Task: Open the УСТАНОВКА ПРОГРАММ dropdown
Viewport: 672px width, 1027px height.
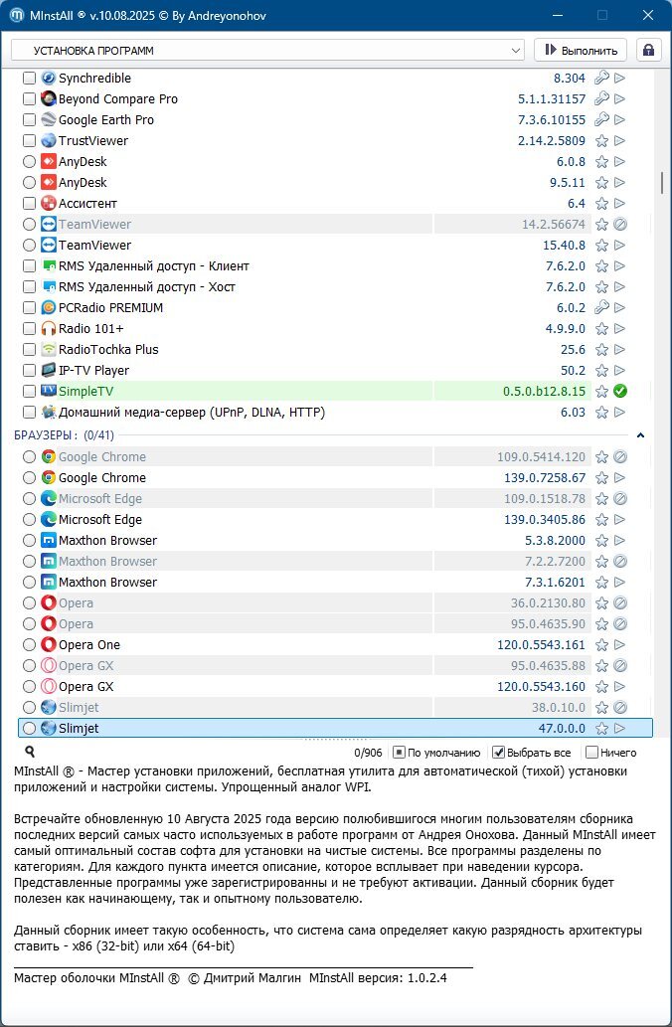Action: click(267, 51)
